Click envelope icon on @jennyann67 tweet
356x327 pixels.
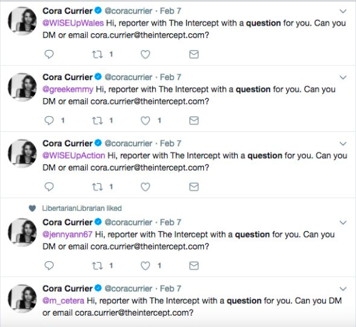tap(194, 266)
